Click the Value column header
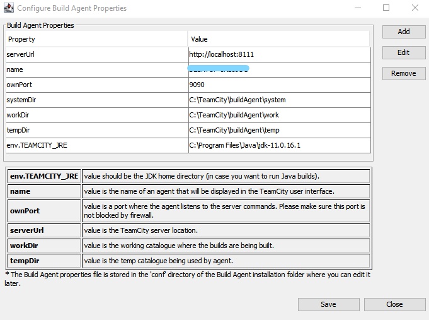This screenshot has width=429, height=320. pyautogui.click(x=278, y=39)
